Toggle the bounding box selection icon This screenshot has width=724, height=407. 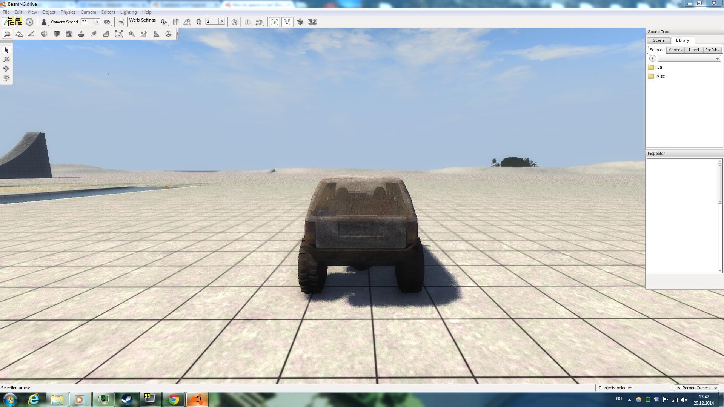(x=274, y=22)
